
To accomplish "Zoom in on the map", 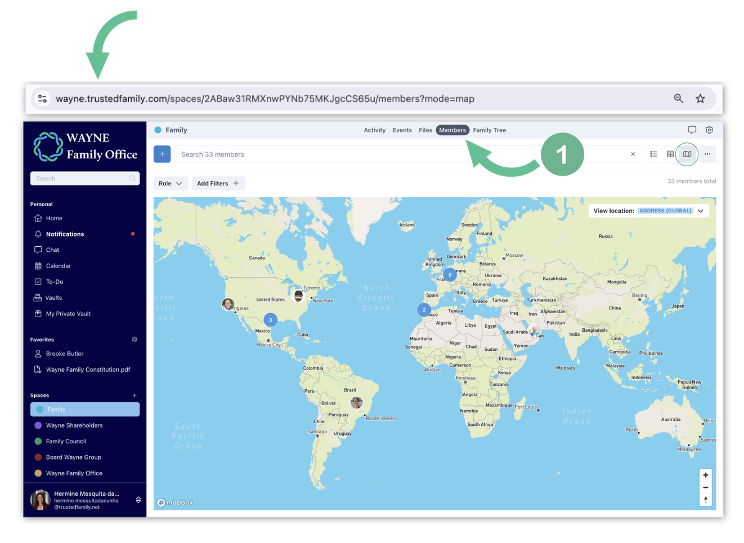I will pos(706,475).
